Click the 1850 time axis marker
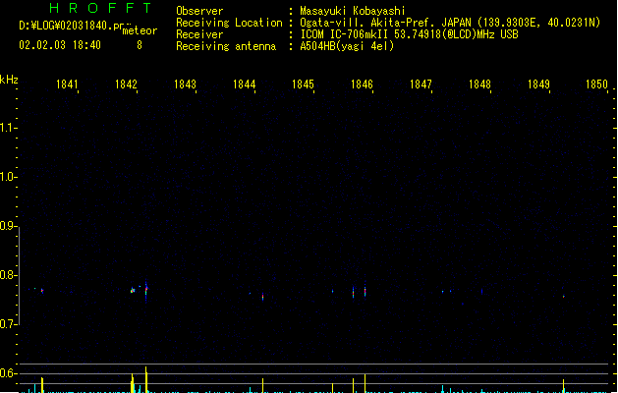This screenshot has height=393, width=618. (596, 84)
